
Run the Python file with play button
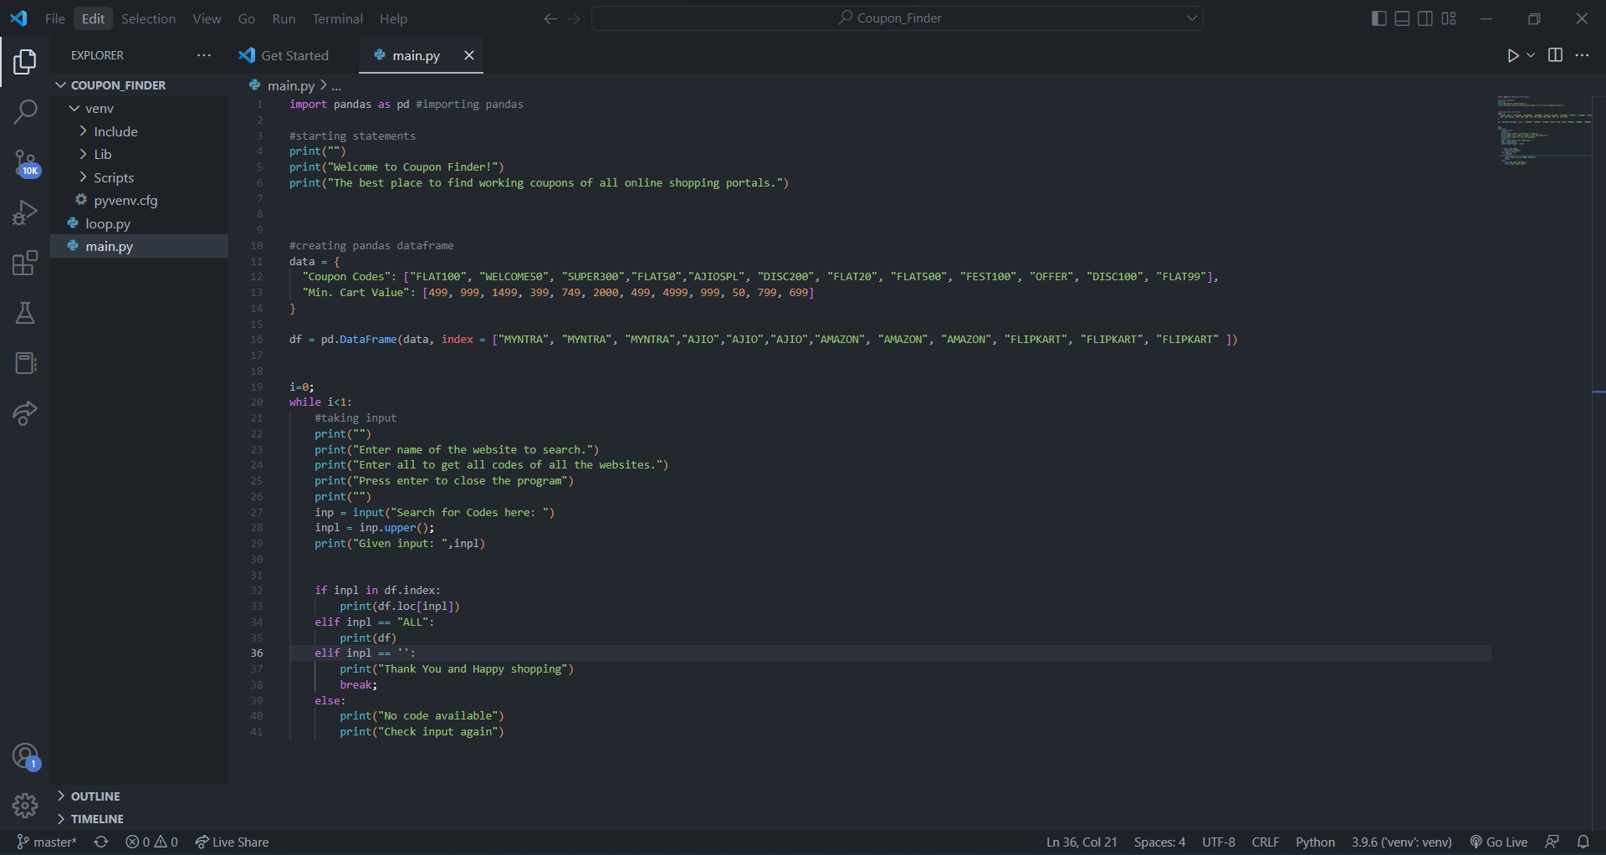[1512, 55]
